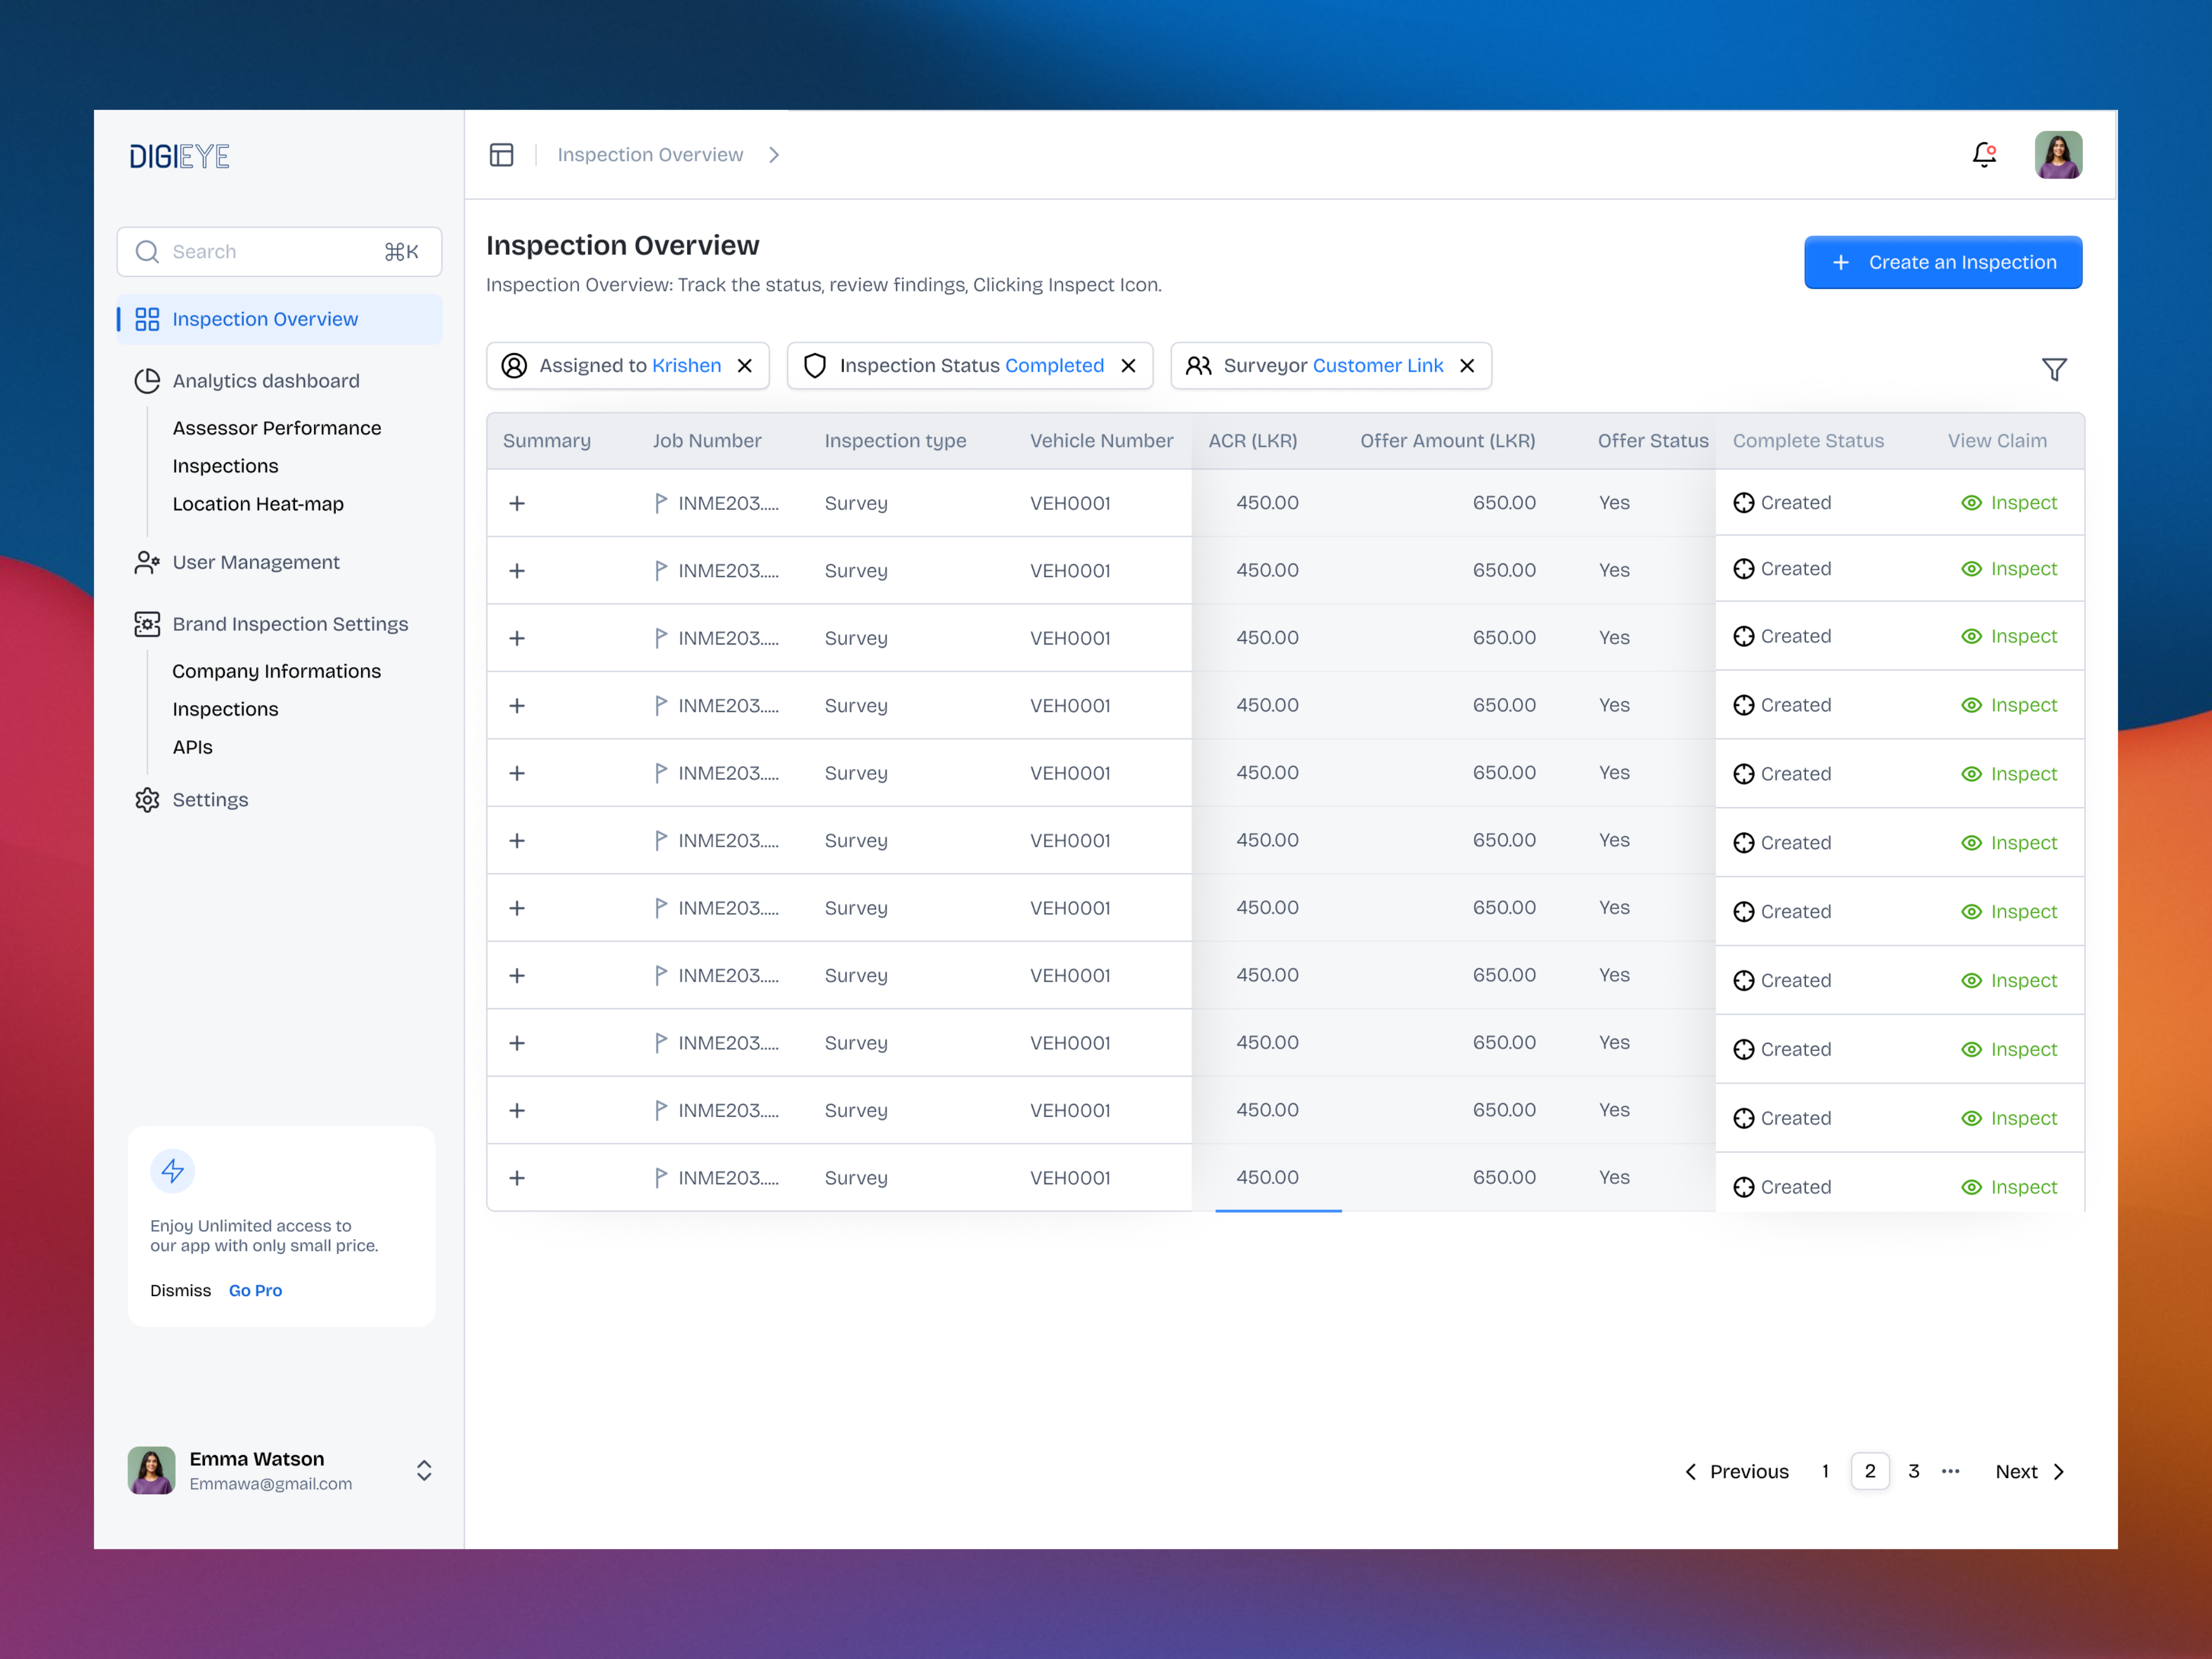Click the breadcrumb chevron after Inspection Overview
This screenshot has height=1659, width=2212.
coord(774,154)
